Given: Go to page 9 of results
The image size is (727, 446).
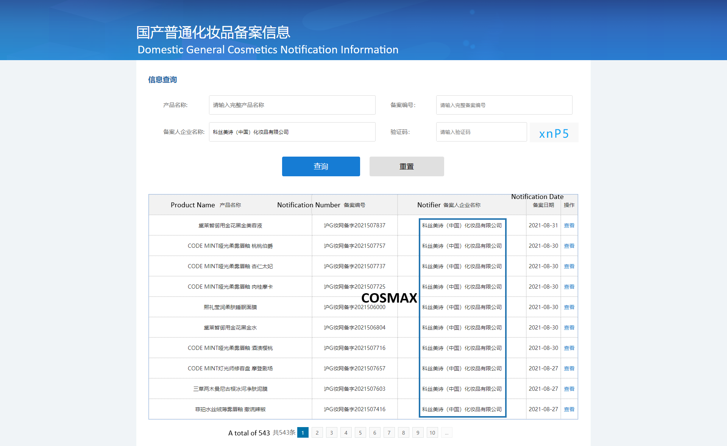Looking at the screenshot, I should pos(418,433).
